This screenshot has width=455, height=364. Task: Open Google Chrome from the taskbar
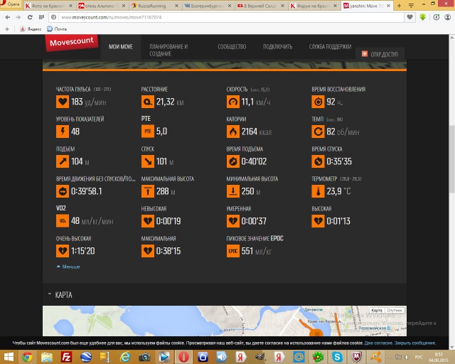(x=28, y=357)
